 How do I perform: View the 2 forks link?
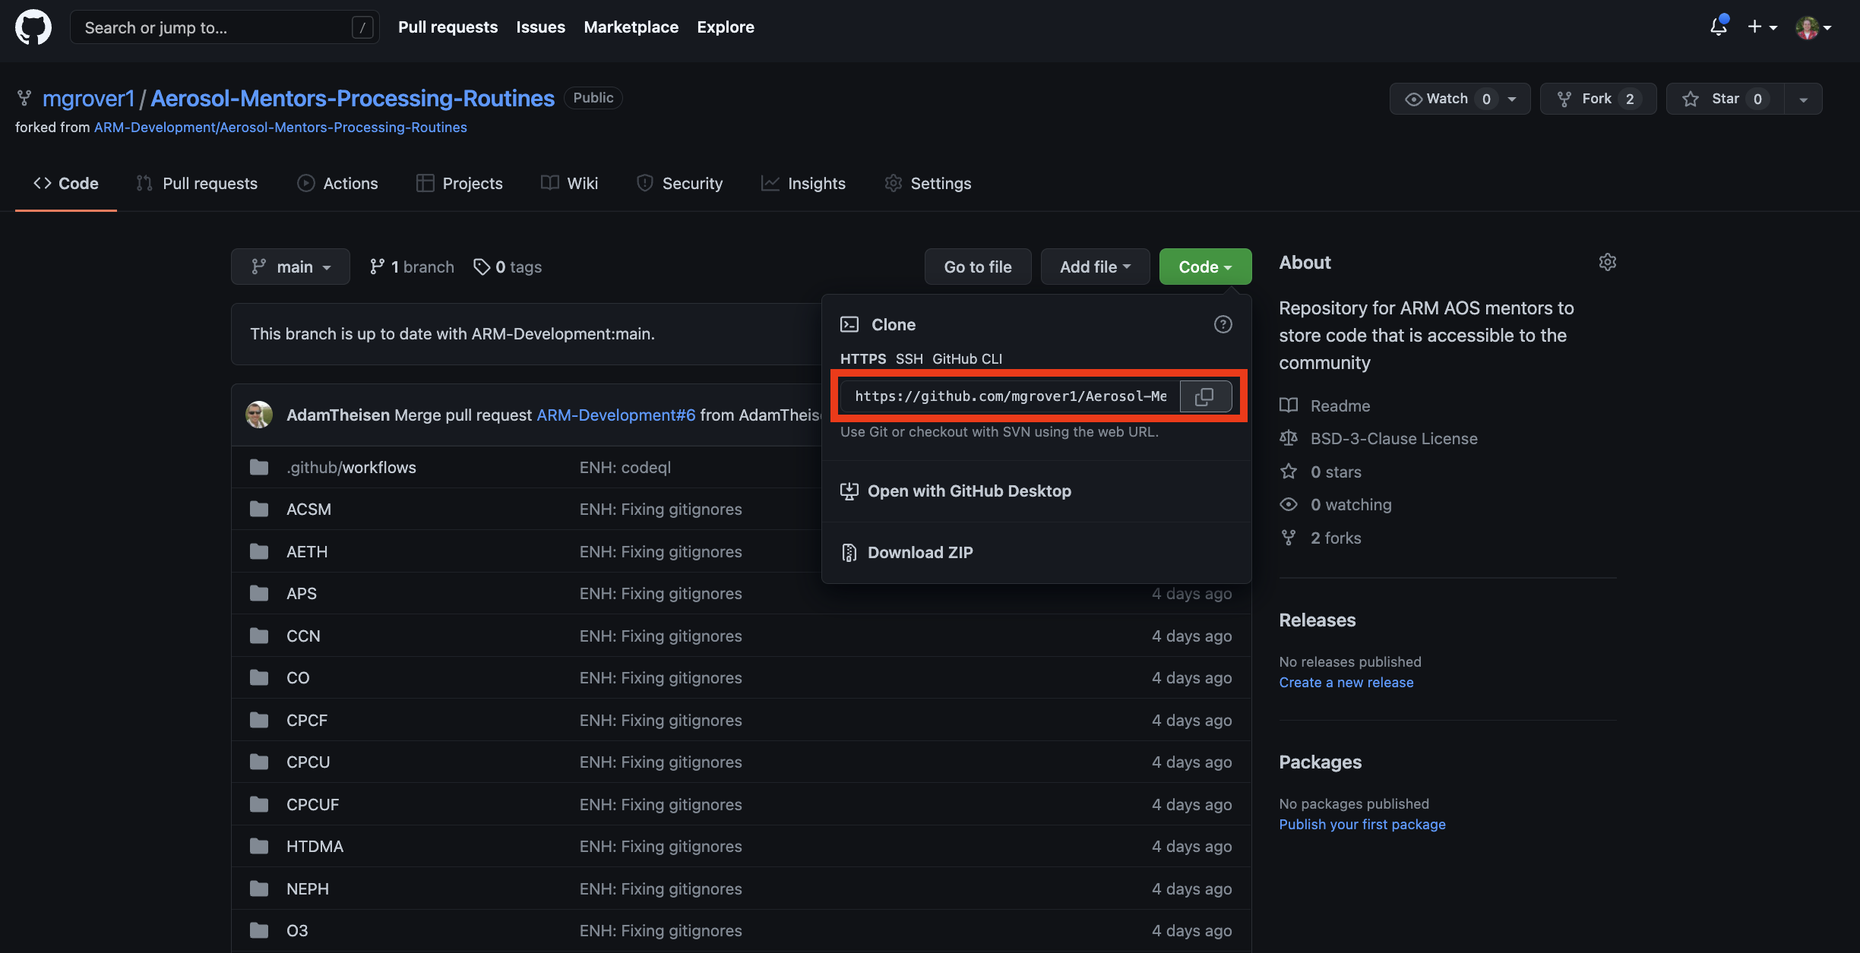coord(1321,538)
